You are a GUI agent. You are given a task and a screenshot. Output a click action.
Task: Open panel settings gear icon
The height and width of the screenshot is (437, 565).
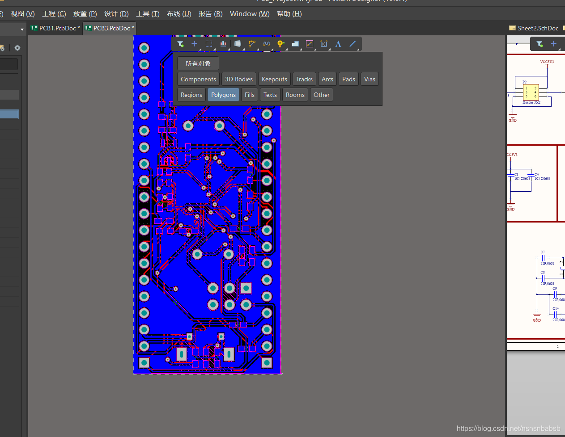click(x=17, y=48)
